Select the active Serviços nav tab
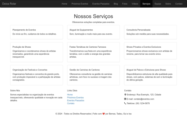187x140 pixels. [x=146, y=4]
